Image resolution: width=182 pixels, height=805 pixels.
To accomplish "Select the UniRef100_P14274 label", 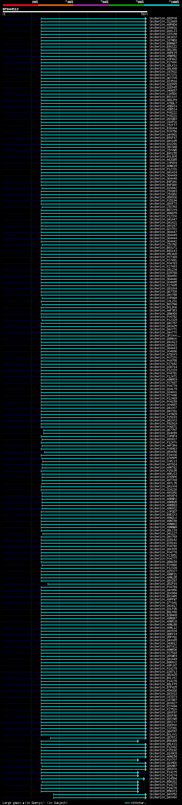I will pos(163,775).
